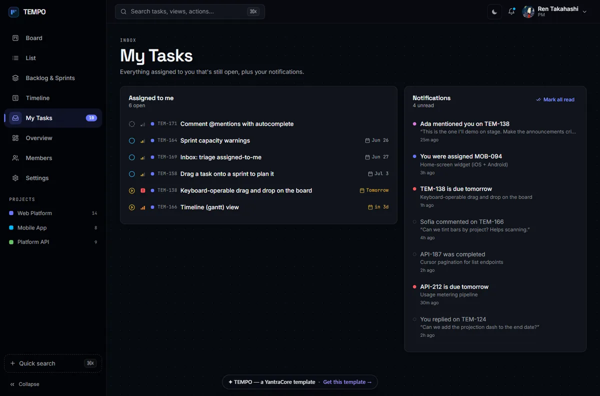Open Web Platform project
This screenshot has width=600, height=396.
53,213
